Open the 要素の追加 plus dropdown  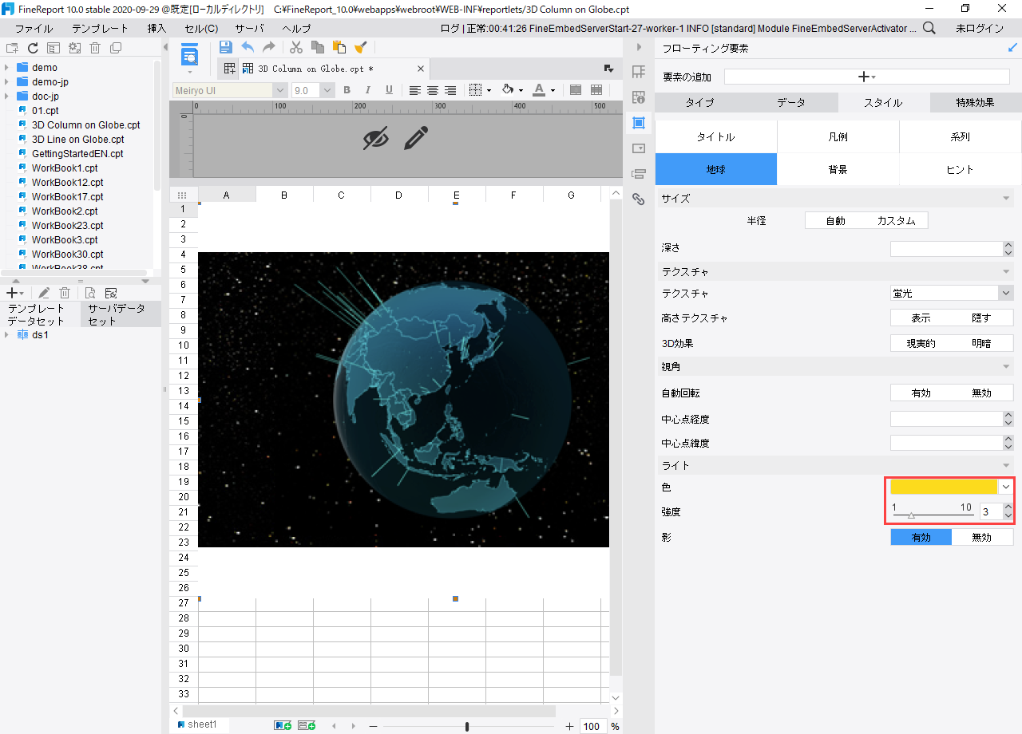pyautogui.click(x=866, y=77)
